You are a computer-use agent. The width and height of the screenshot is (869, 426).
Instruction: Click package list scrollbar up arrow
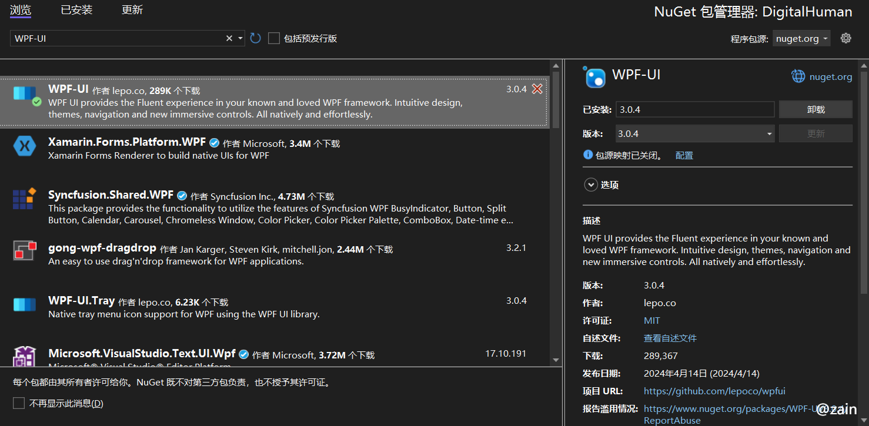[x=556, y=65]
